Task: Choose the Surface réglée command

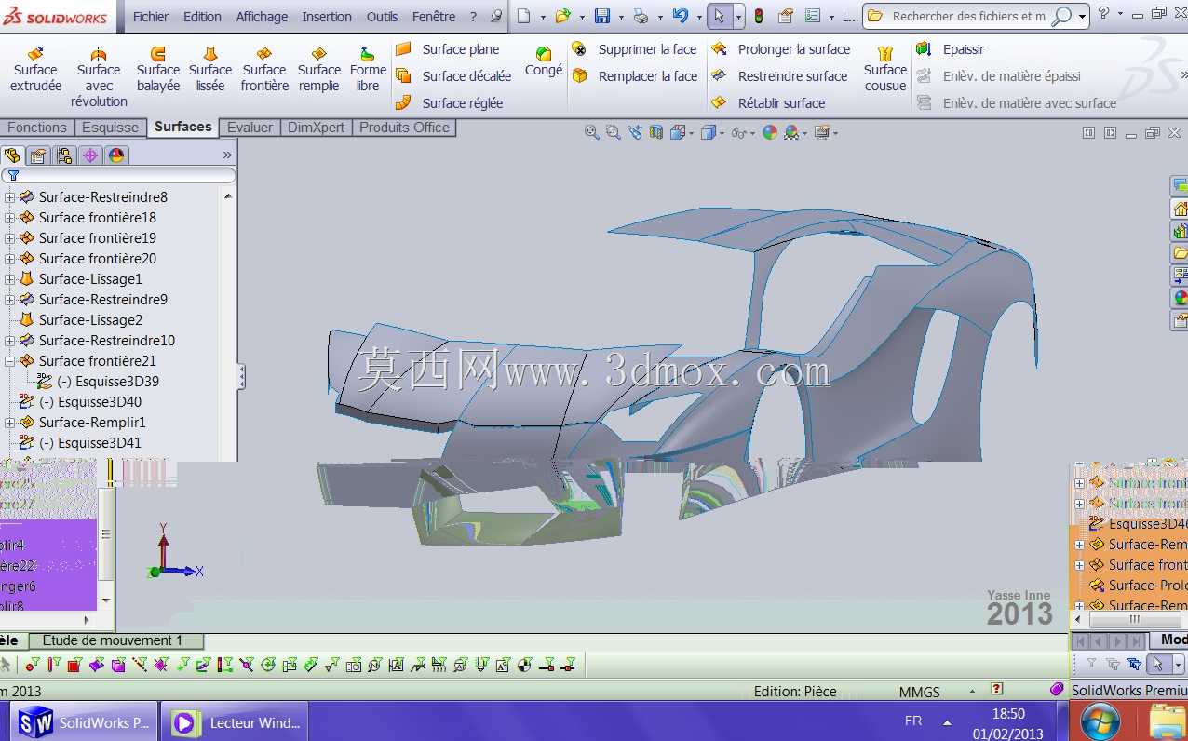Action: [449, 103]
